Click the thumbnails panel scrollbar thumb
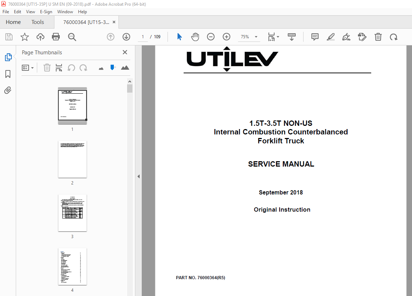Image resolution: width=412 pixels, height=296 pixels. [130, 89]
